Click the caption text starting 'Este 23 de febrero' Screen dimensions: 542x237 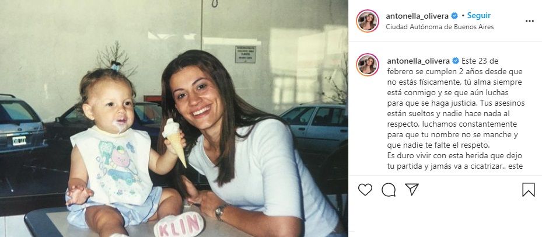click(x=456, y=114)
